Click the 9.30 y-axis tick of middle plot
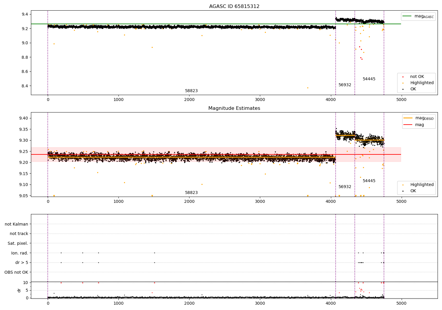442x310 pixels. tap(23, 141)
